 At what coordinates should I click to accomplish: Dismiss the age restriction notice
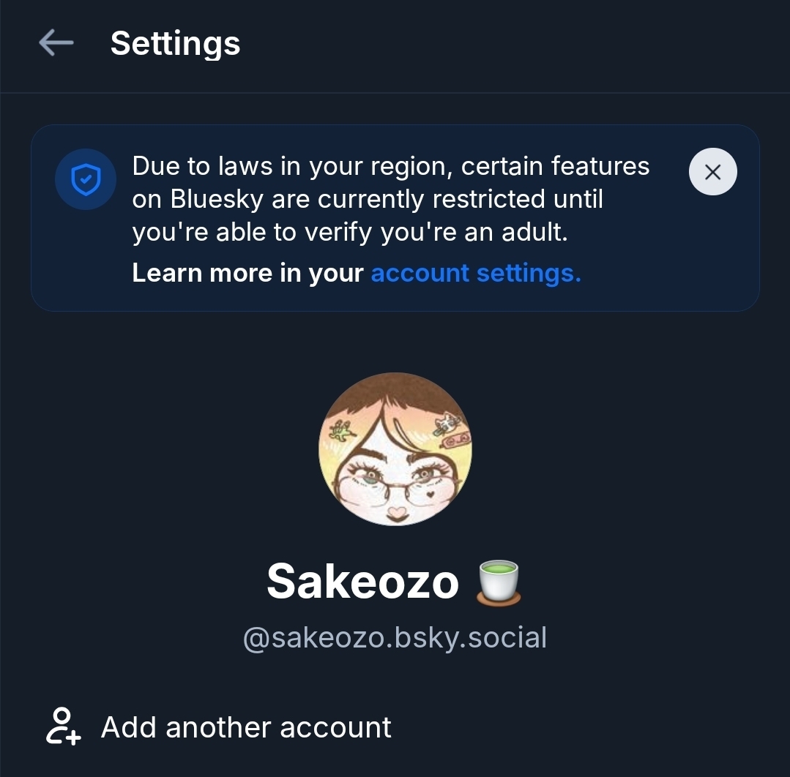coord(712,172)
